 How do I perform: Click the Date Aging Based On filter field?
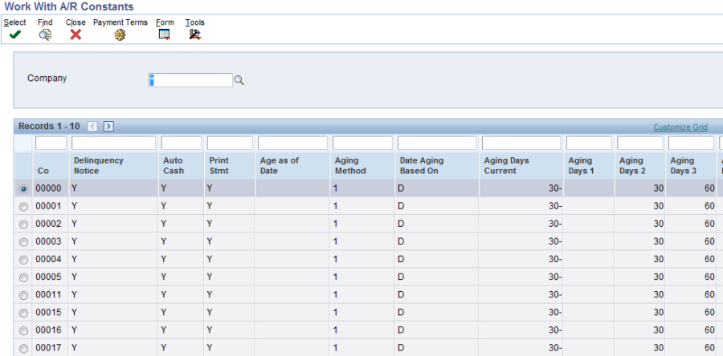(437, 143)
